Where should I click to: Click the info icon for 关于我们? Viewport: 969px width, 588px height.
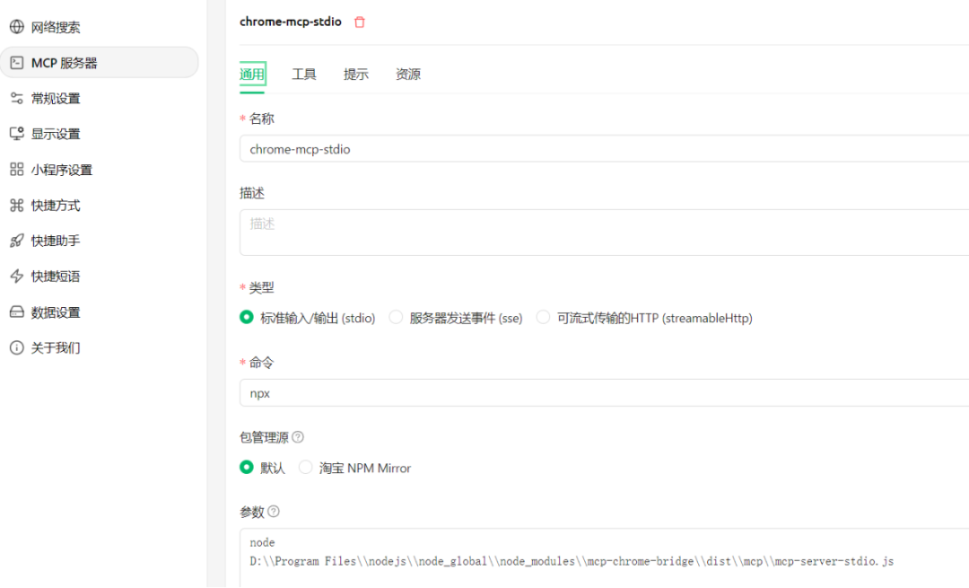pos(17,347)
